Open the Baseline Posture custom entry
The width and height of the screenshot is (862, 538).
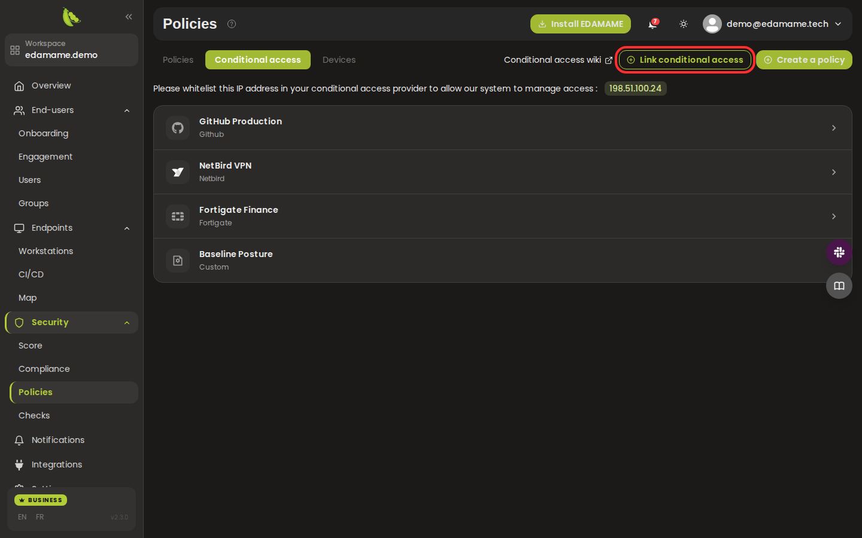pyautogui.click(x=503, y=261)
